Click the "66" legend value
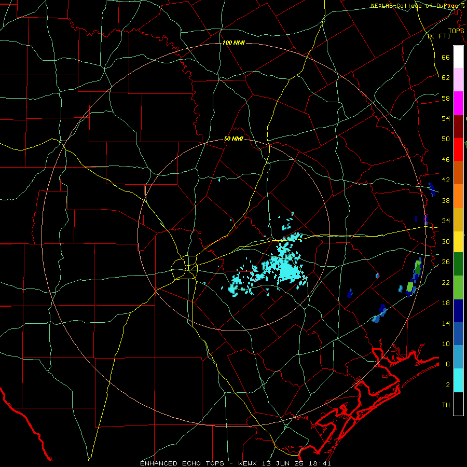 pyautogui.click(x=446, y=57)
